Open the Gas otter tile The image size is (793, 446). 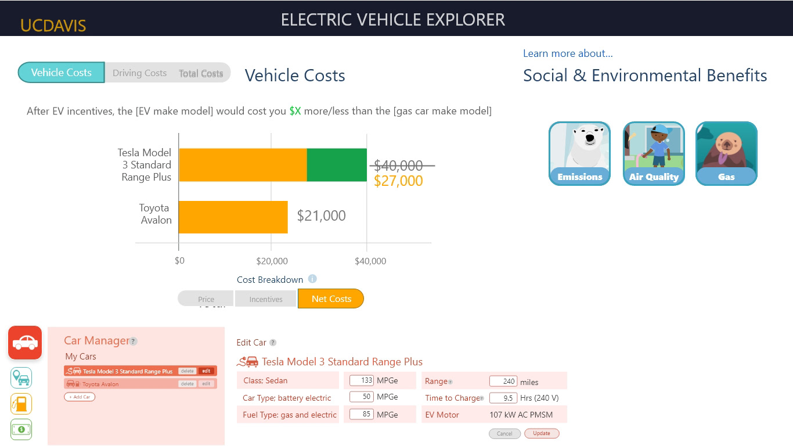tap(726, 153)
